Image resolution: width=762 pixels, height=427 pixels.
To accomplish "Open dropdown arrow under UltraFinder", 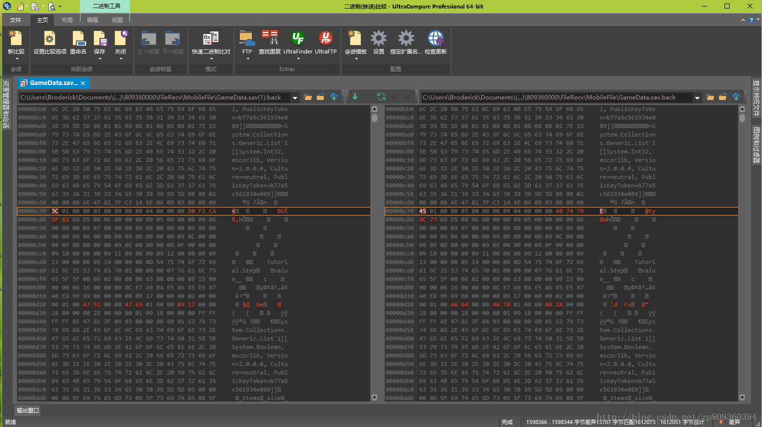I will [298, 58].
